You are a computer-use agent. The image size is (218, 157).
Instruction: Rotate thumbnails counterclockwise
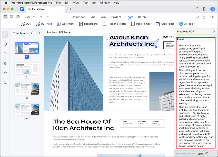coord(33,33)
